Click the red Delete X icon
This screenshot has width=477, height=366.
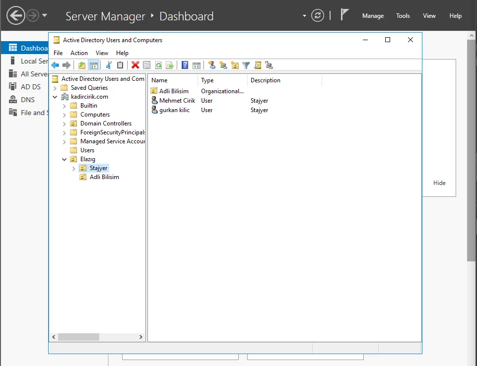click(x=136, y=65)
